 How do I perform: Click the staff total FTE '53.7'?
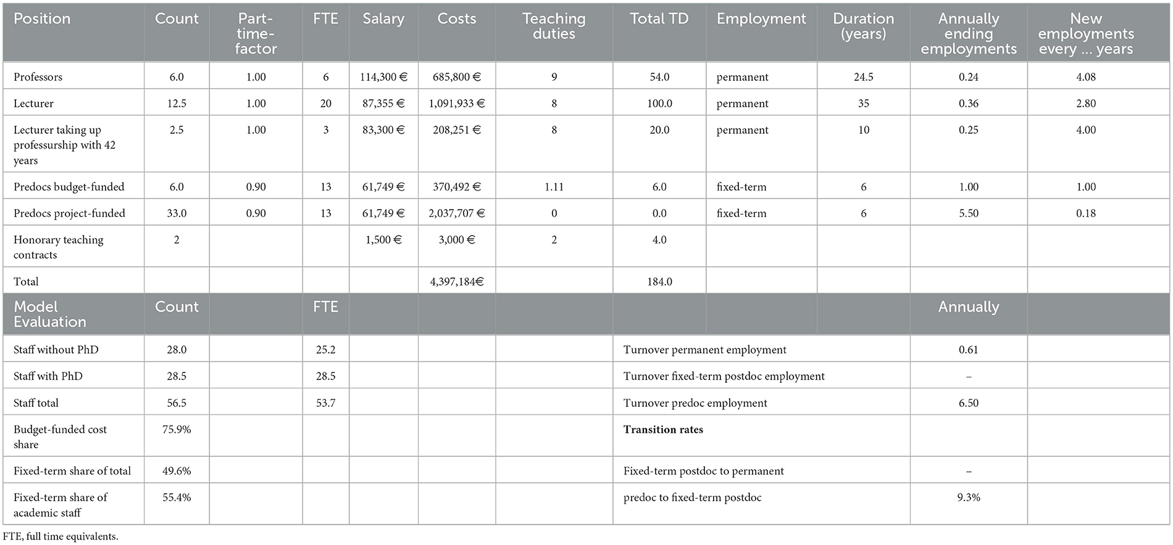(x=326, y=403)
